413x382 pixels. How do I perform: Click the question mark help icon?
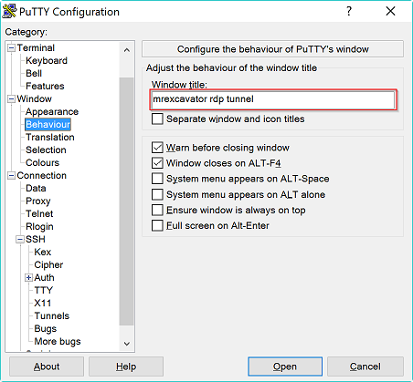(x=349, y=11)
